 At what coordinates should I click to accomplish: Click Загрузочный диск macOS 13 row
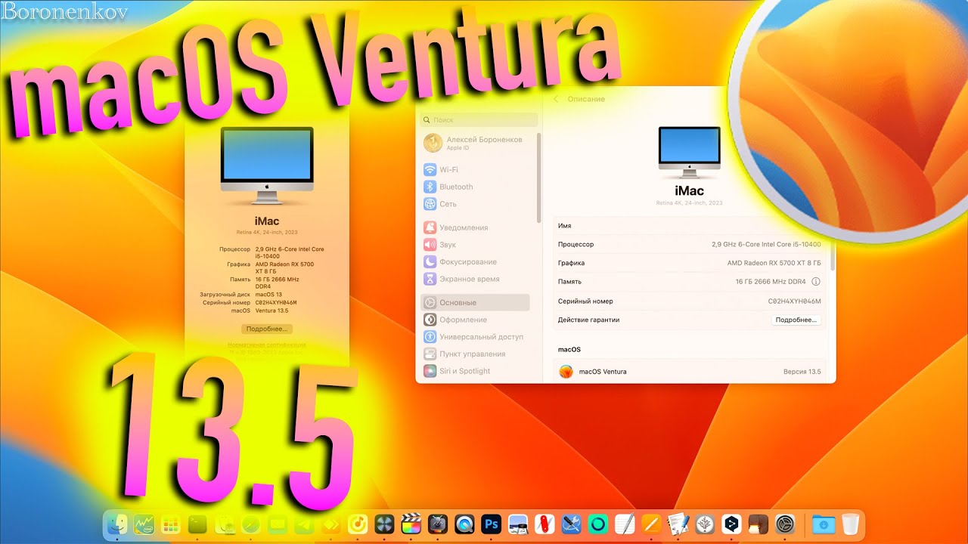(240, 294)
